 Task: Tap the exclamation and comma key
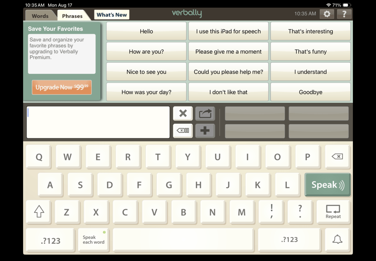(x=271, y=212)
